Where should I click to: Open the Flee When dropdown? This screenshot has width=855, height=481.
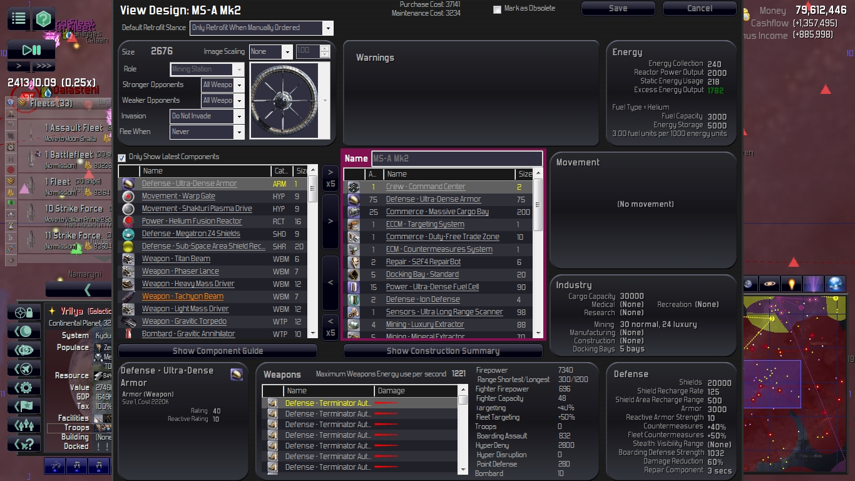207,132
